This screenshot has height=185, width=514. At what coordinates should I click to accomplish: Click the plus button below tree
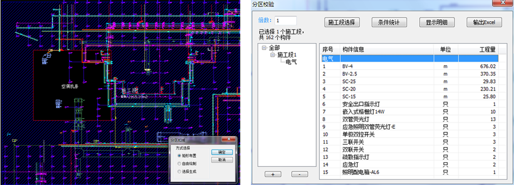point(273,174)
